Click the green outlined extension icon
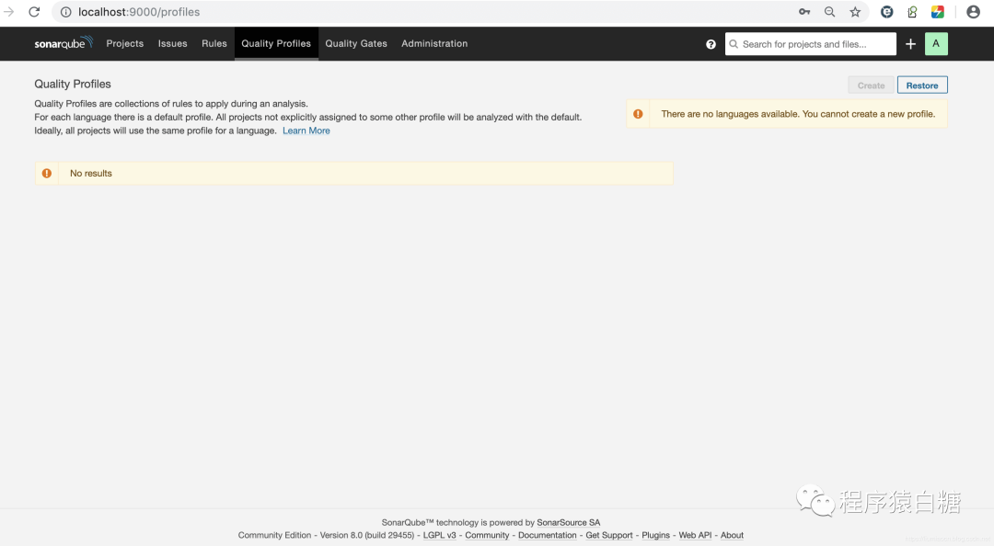994x546 pixels. tap(912, 11)
